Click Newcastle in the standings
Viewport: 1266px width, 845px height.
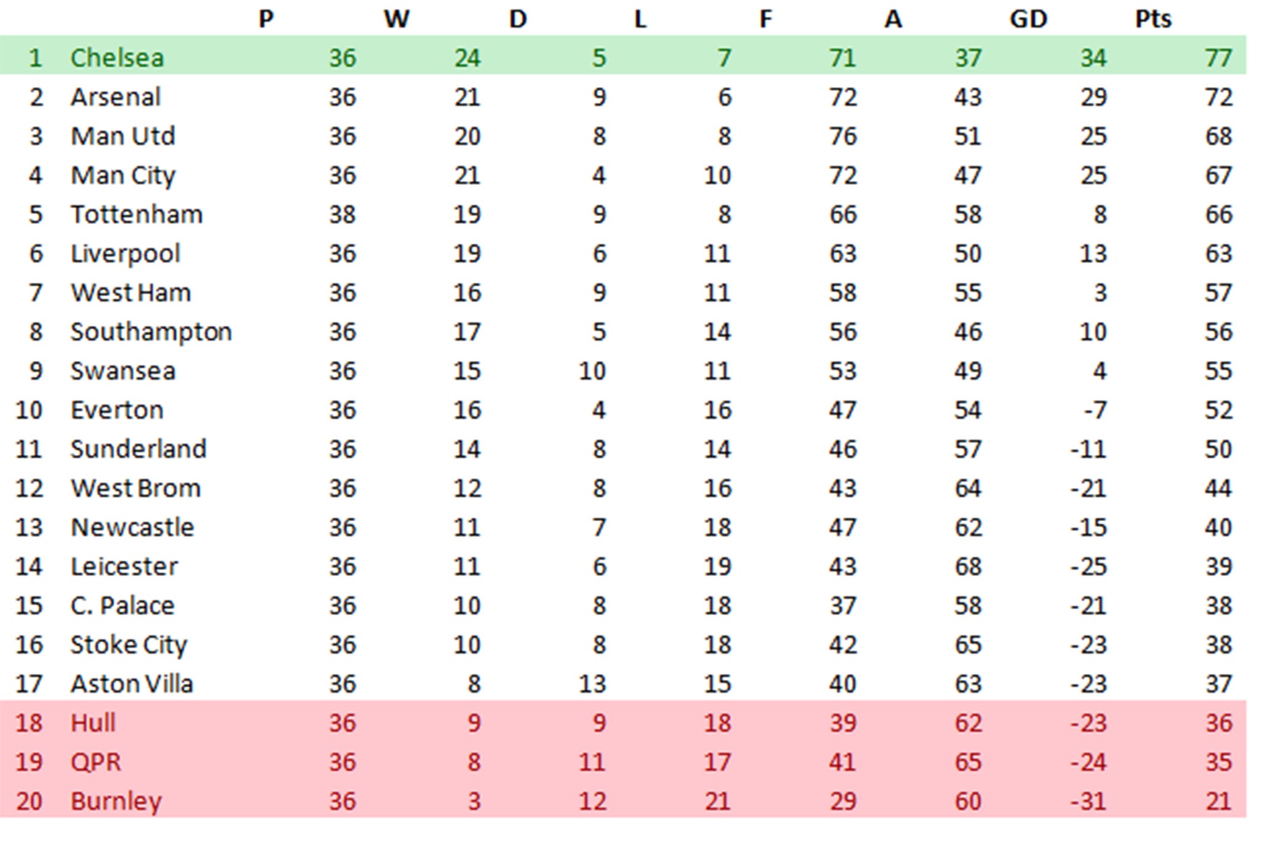coord(132,528)
